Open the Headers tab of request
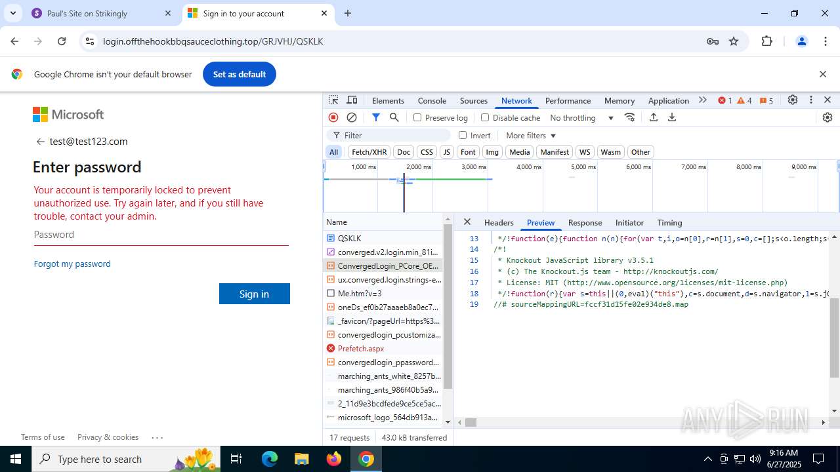This screenshot has width=840, height=472. [499, 223]
